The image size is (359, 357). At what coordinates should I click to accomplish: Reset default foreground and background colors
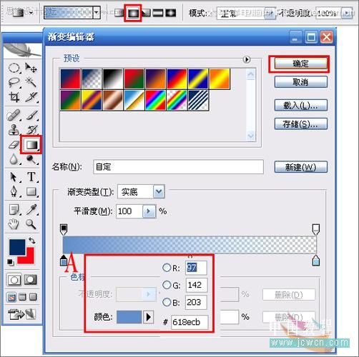[11, 262]
